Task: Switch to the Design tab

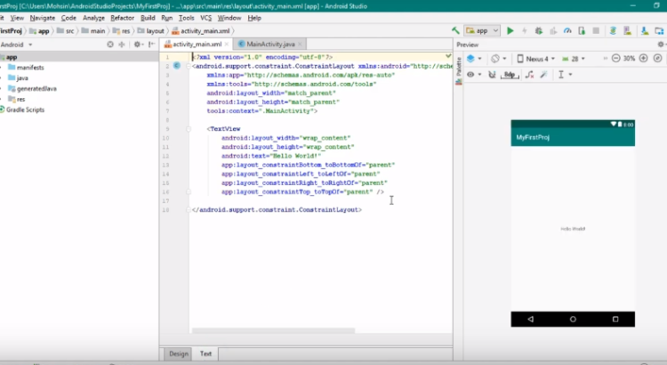Action: (179, 353)
